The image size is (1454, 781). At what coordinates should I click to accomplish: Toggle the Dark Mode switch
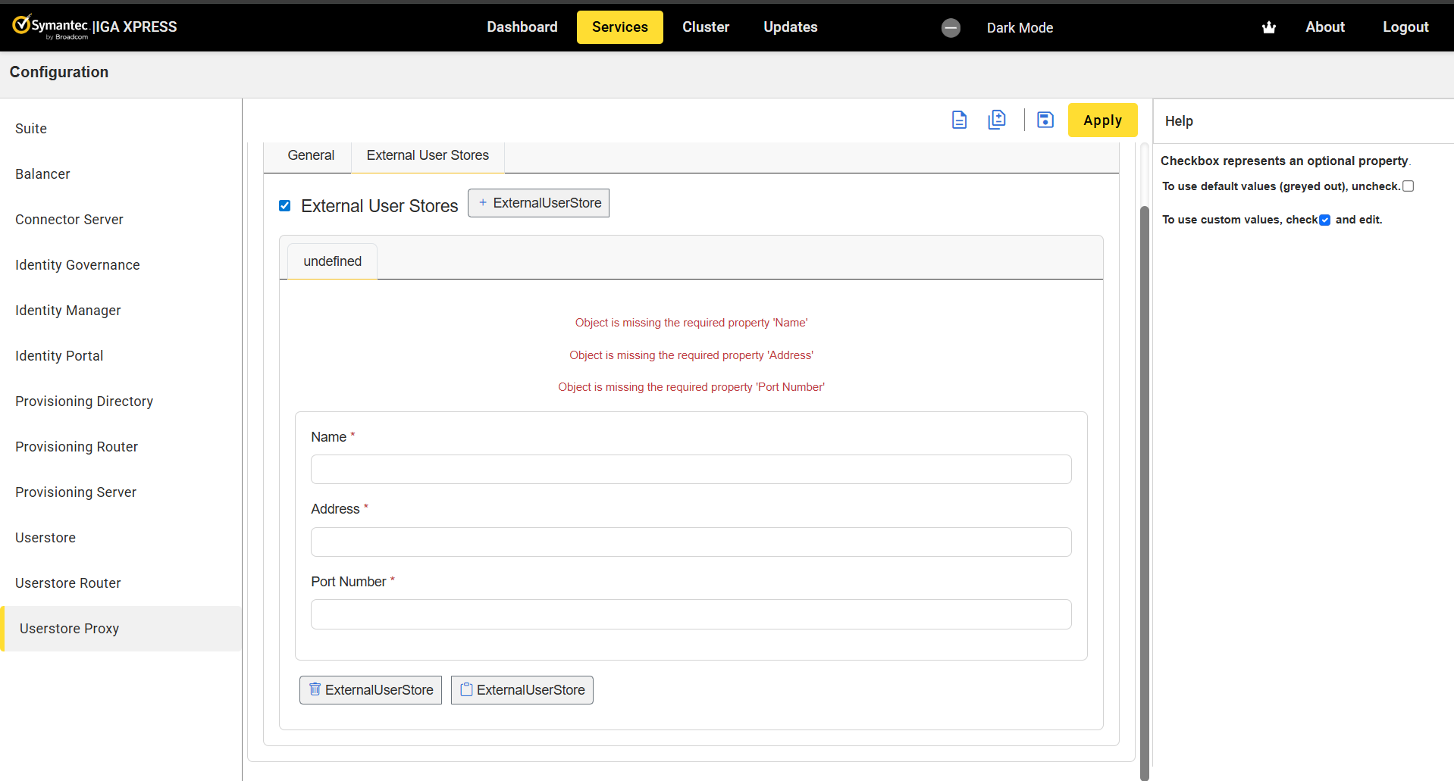pyautogui.click(x=951, y=28)
